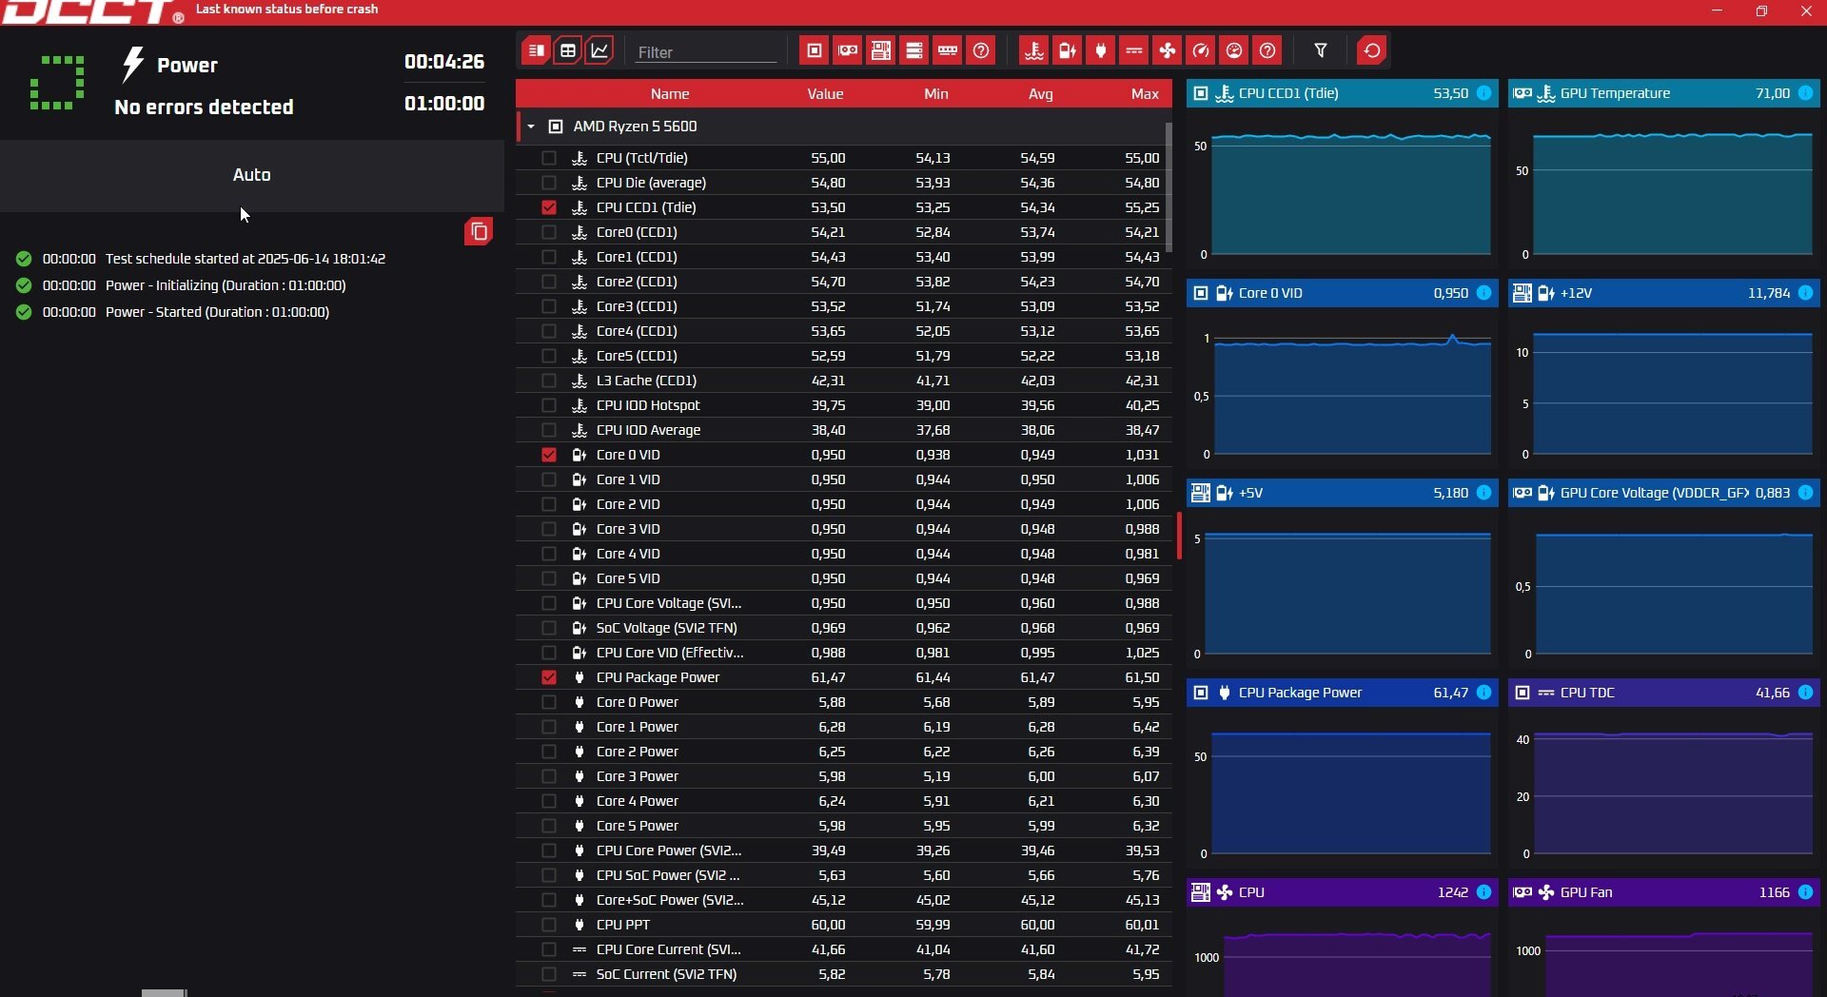Click the GPU Core Voltage graph title
This screenshot has height=997, width=1827.
(x=1655, y=493)
